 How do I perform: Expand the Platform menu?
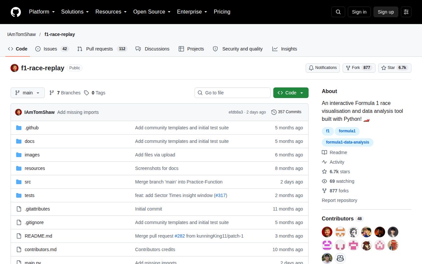point(42,12)
